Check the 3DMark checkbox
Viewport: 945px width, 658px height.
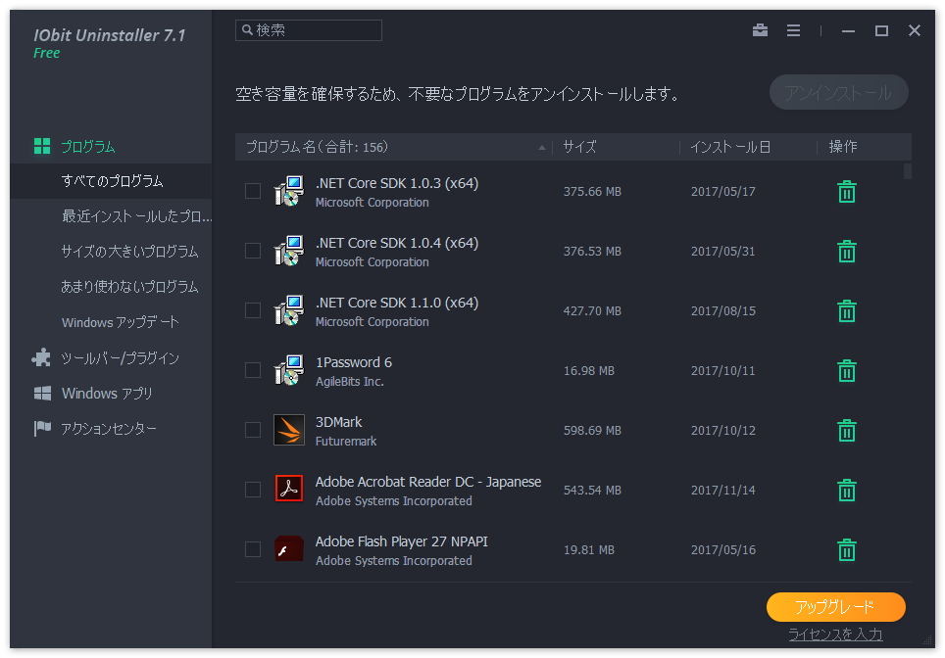point(252,430)
